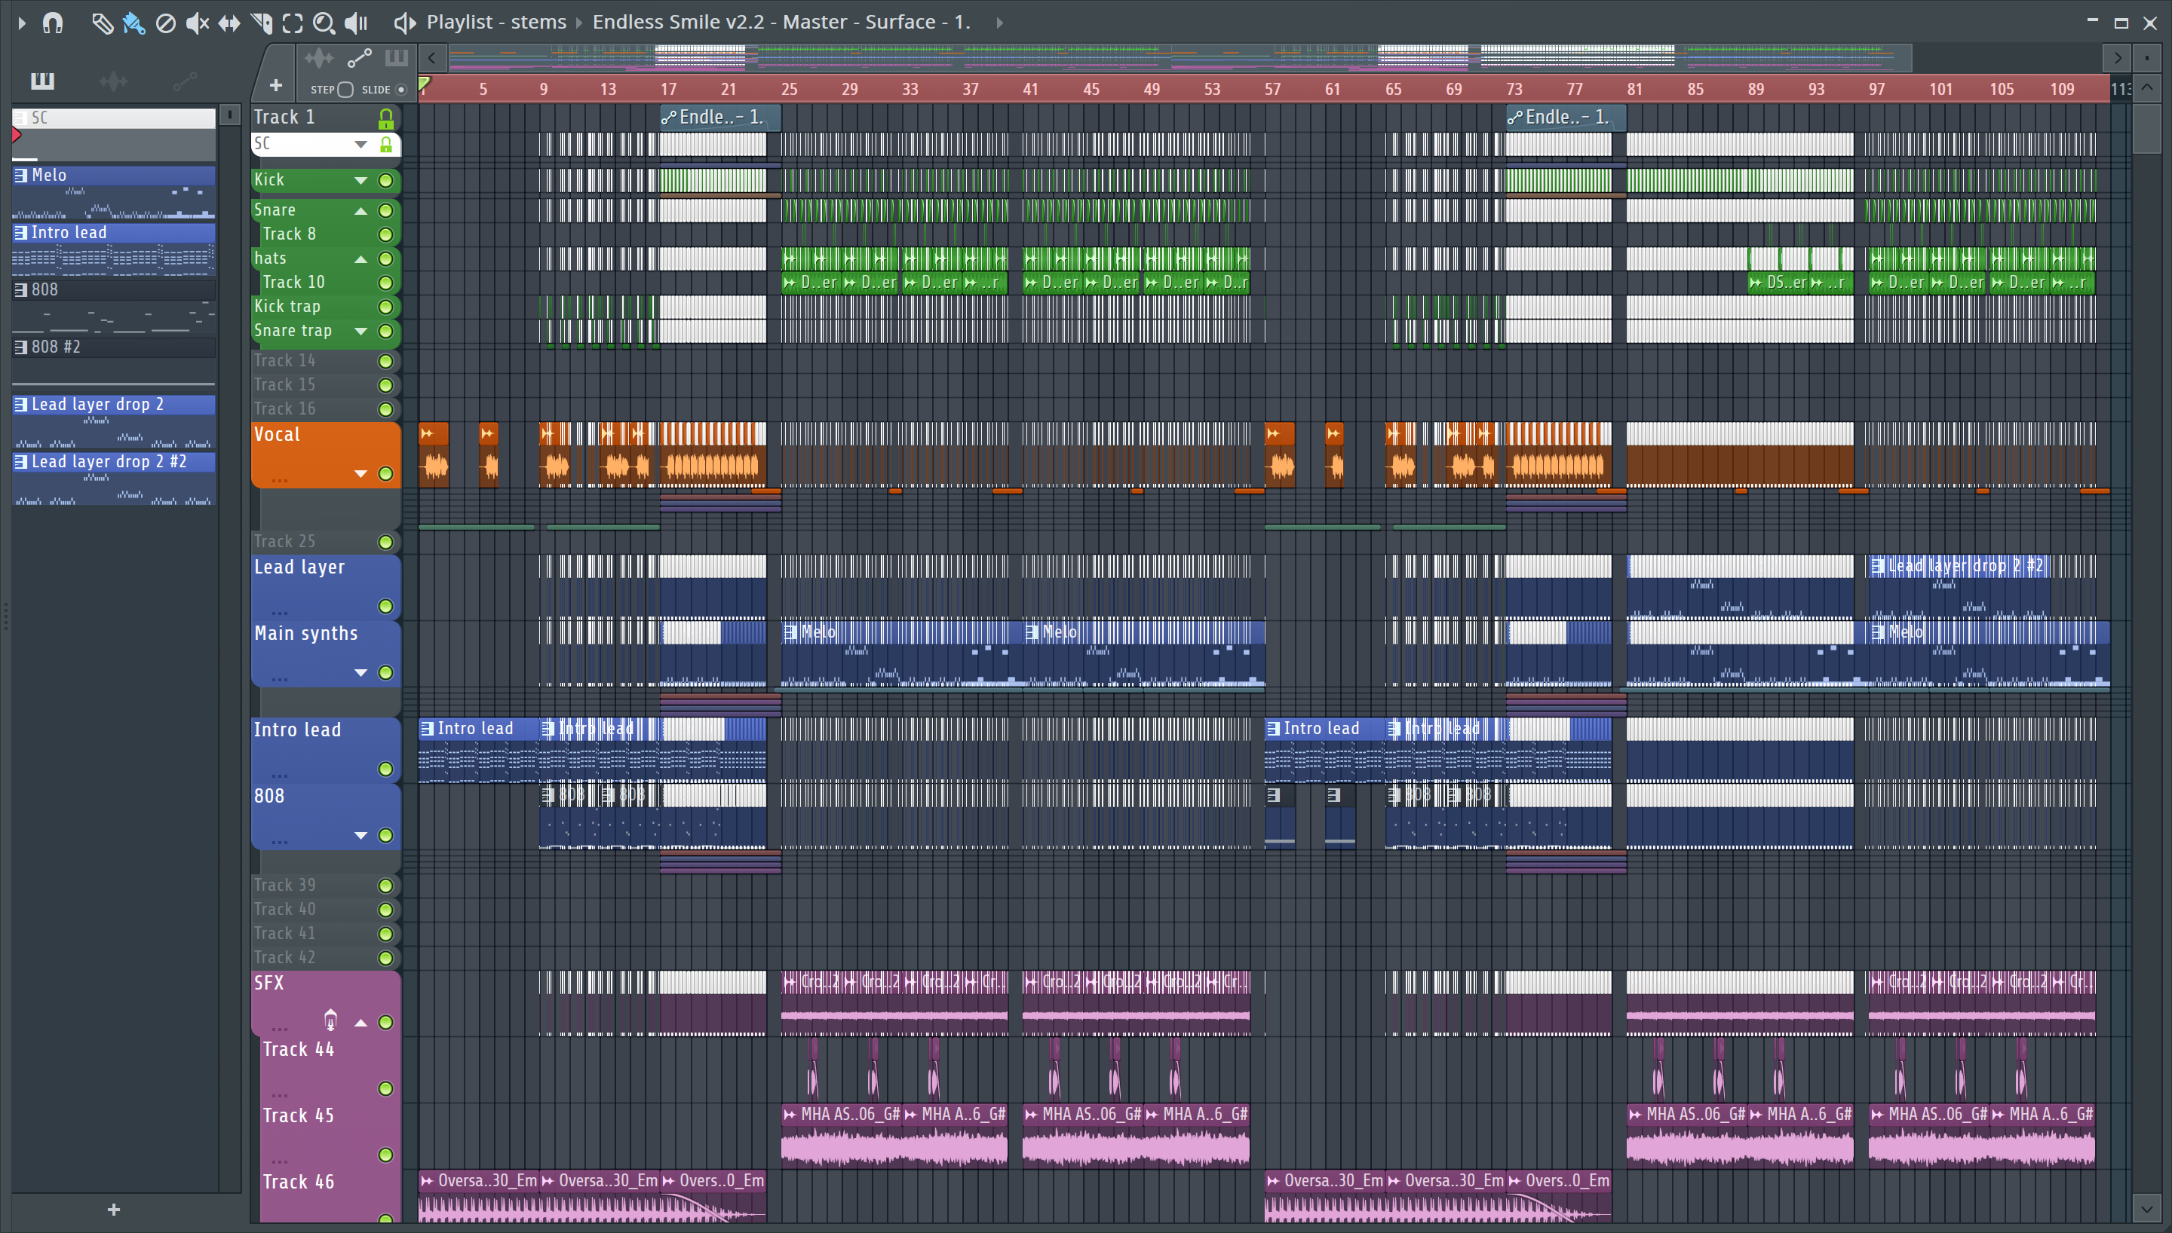Activate the Zoom magnifier tool

tap(324, 23)
